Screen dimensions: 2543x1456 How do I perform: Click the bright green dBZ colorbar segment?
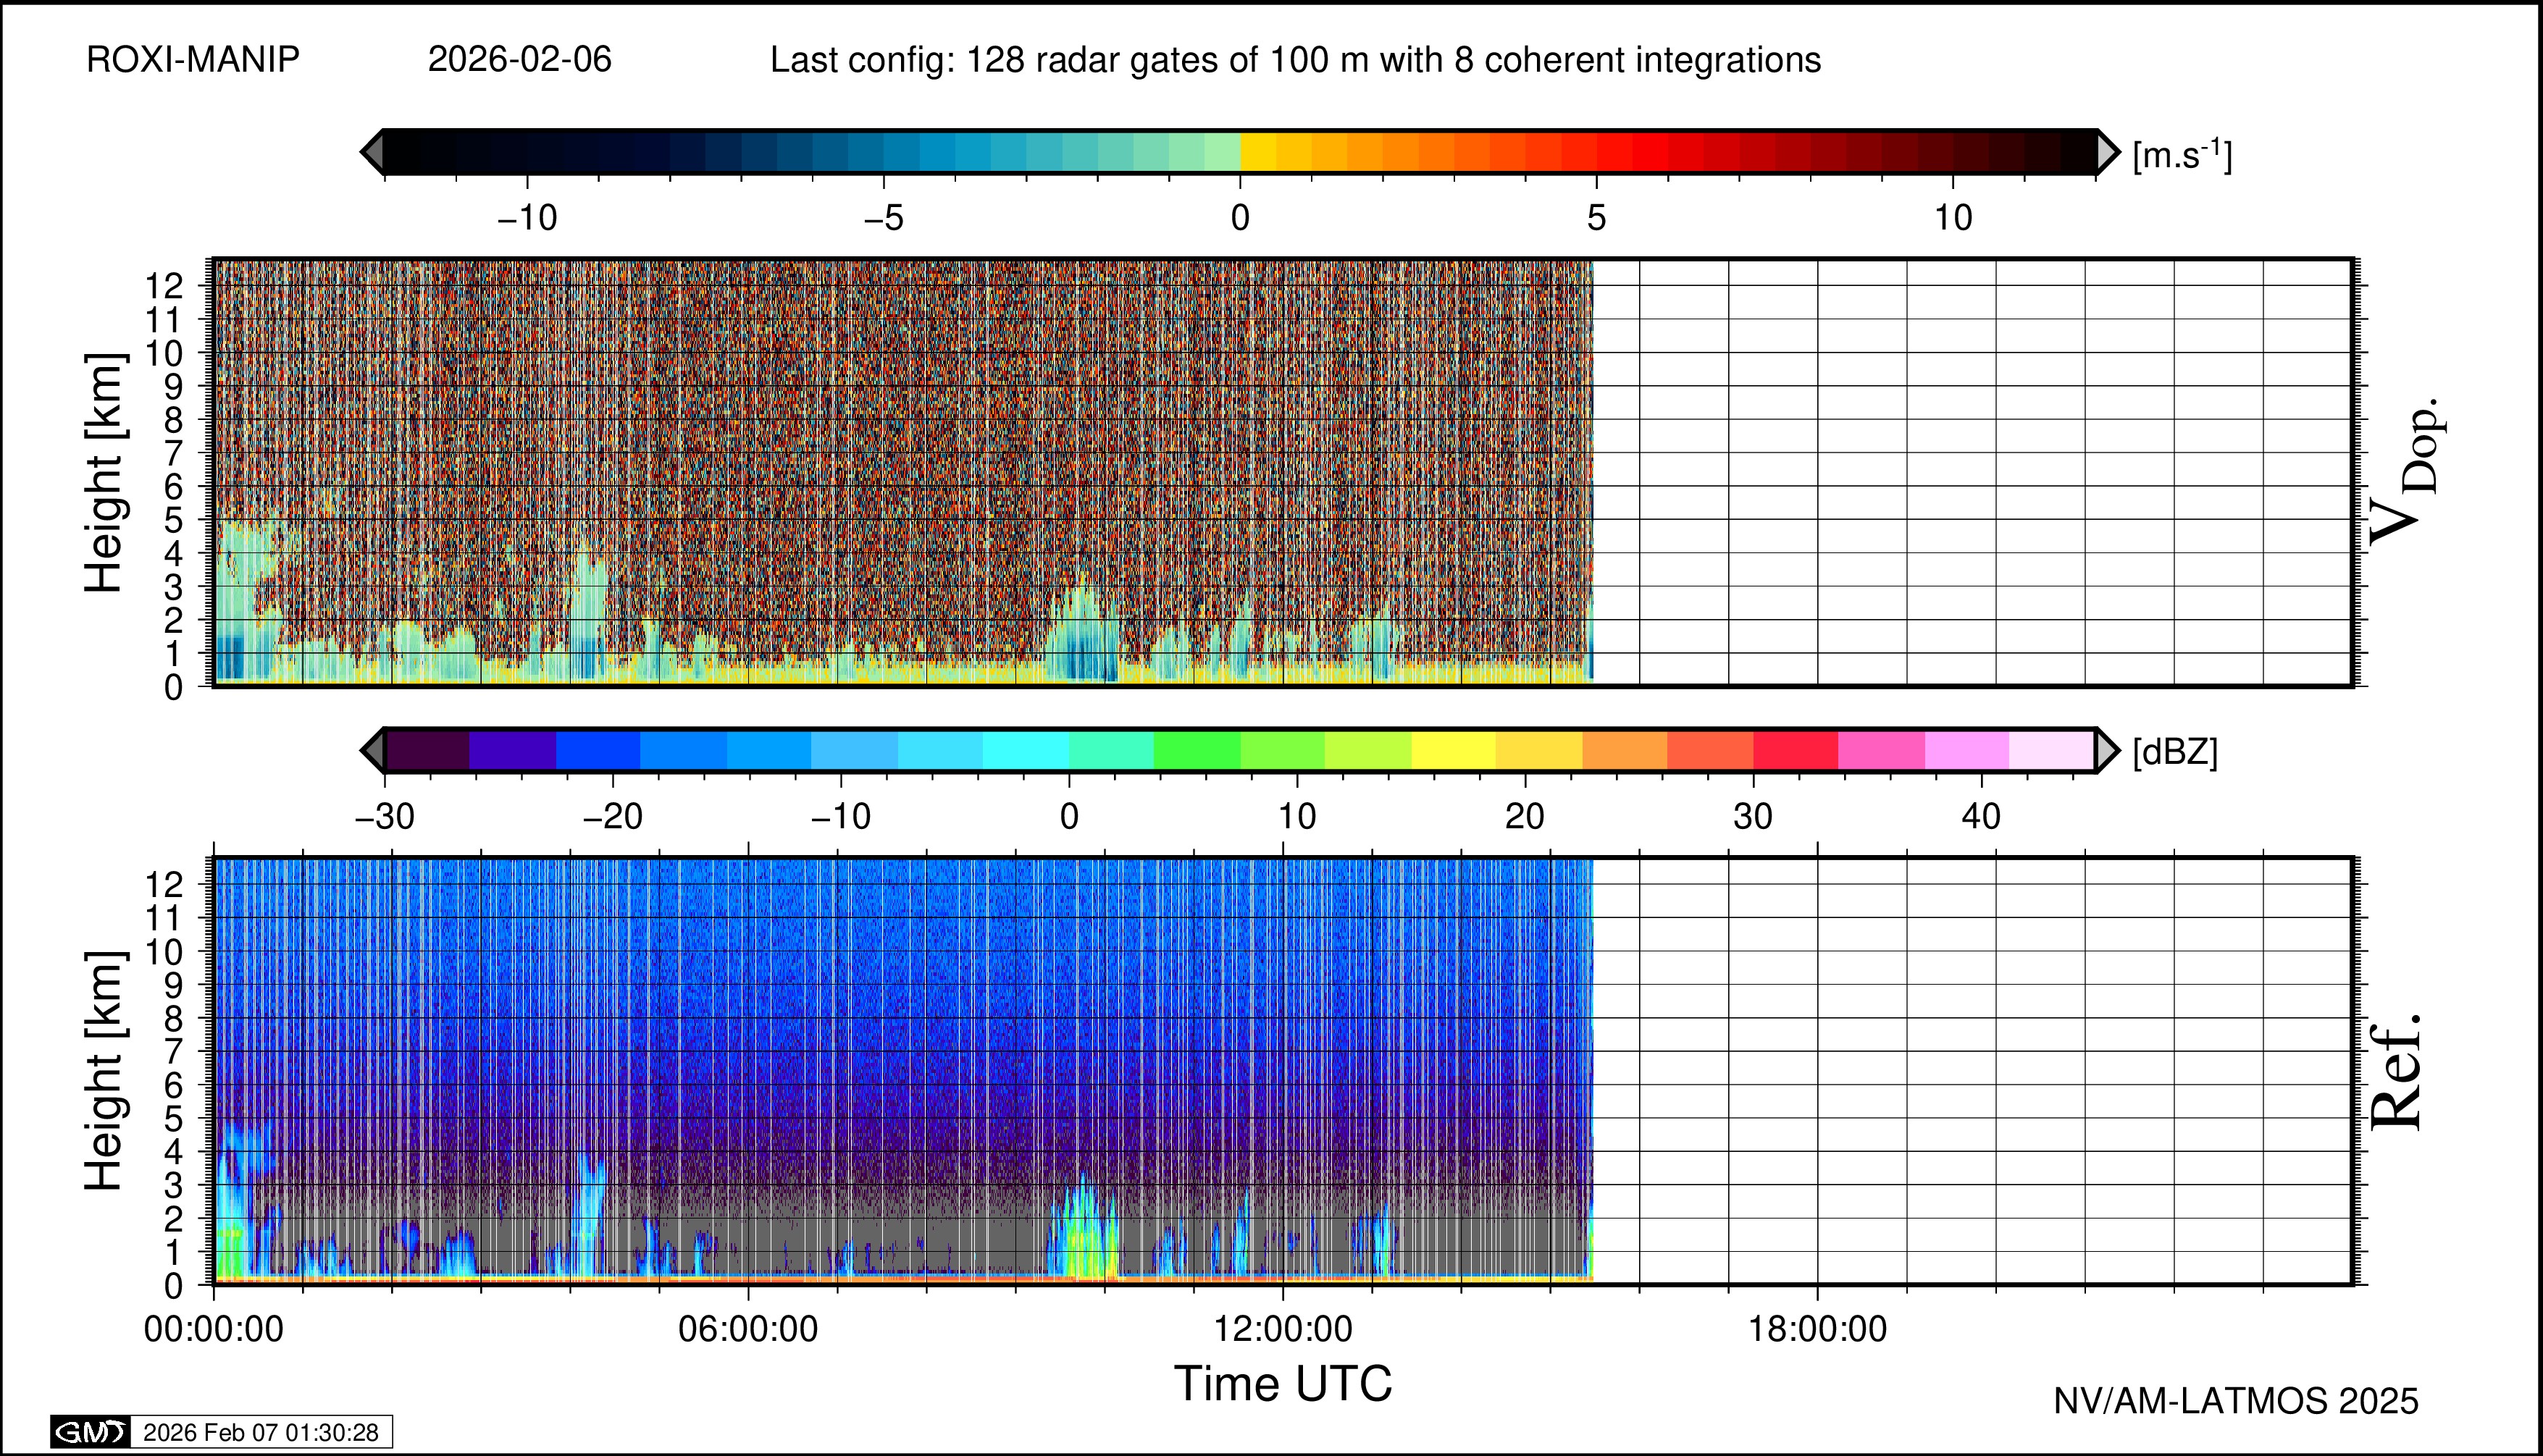click(x=1197, y=750)
